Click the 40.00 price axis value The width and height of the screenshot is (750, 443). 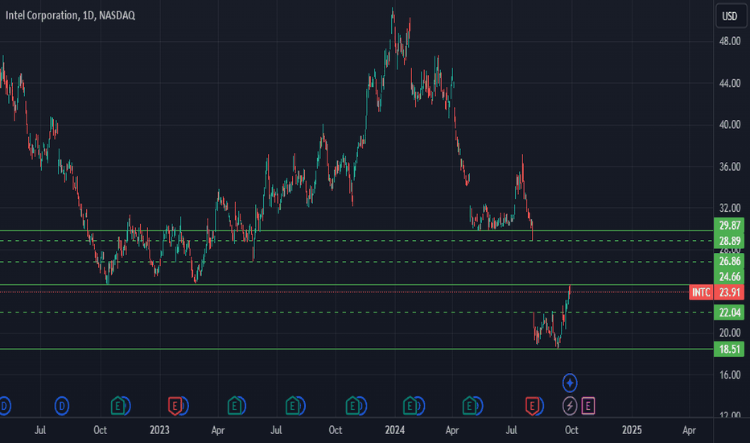coord(729,125)
